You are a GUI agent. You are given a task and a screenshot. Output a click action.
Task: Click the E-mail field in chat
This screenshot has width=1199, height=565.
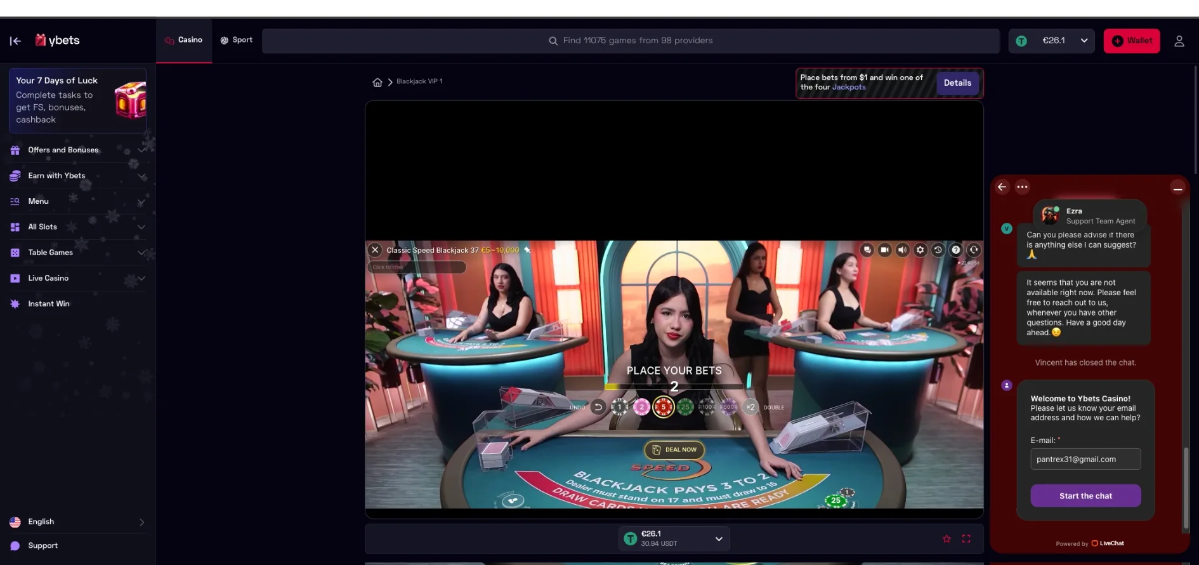coord(1085,459)
